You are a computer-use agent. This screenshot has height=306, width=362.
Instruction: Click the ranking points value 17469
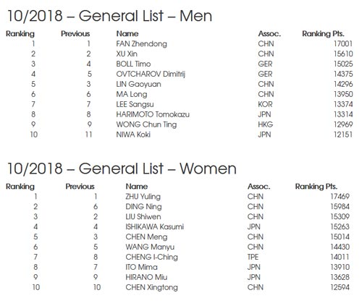pos(340,197)
